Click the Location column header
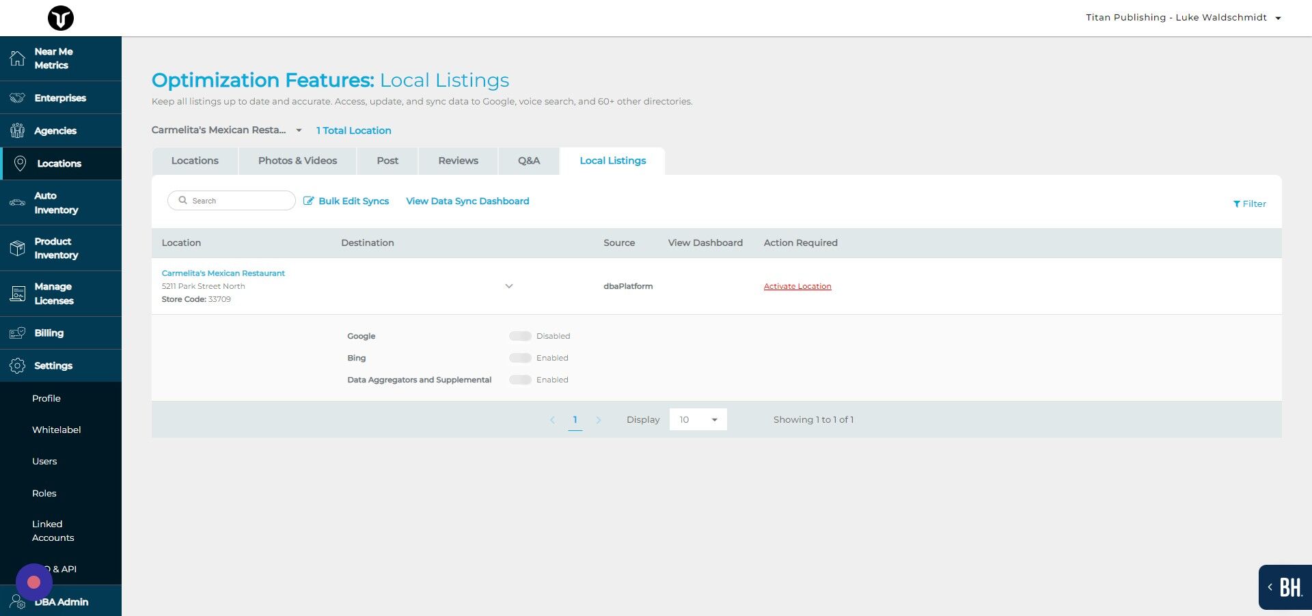The width and height of the screenshot is (1312, 616). coord(181,242)
